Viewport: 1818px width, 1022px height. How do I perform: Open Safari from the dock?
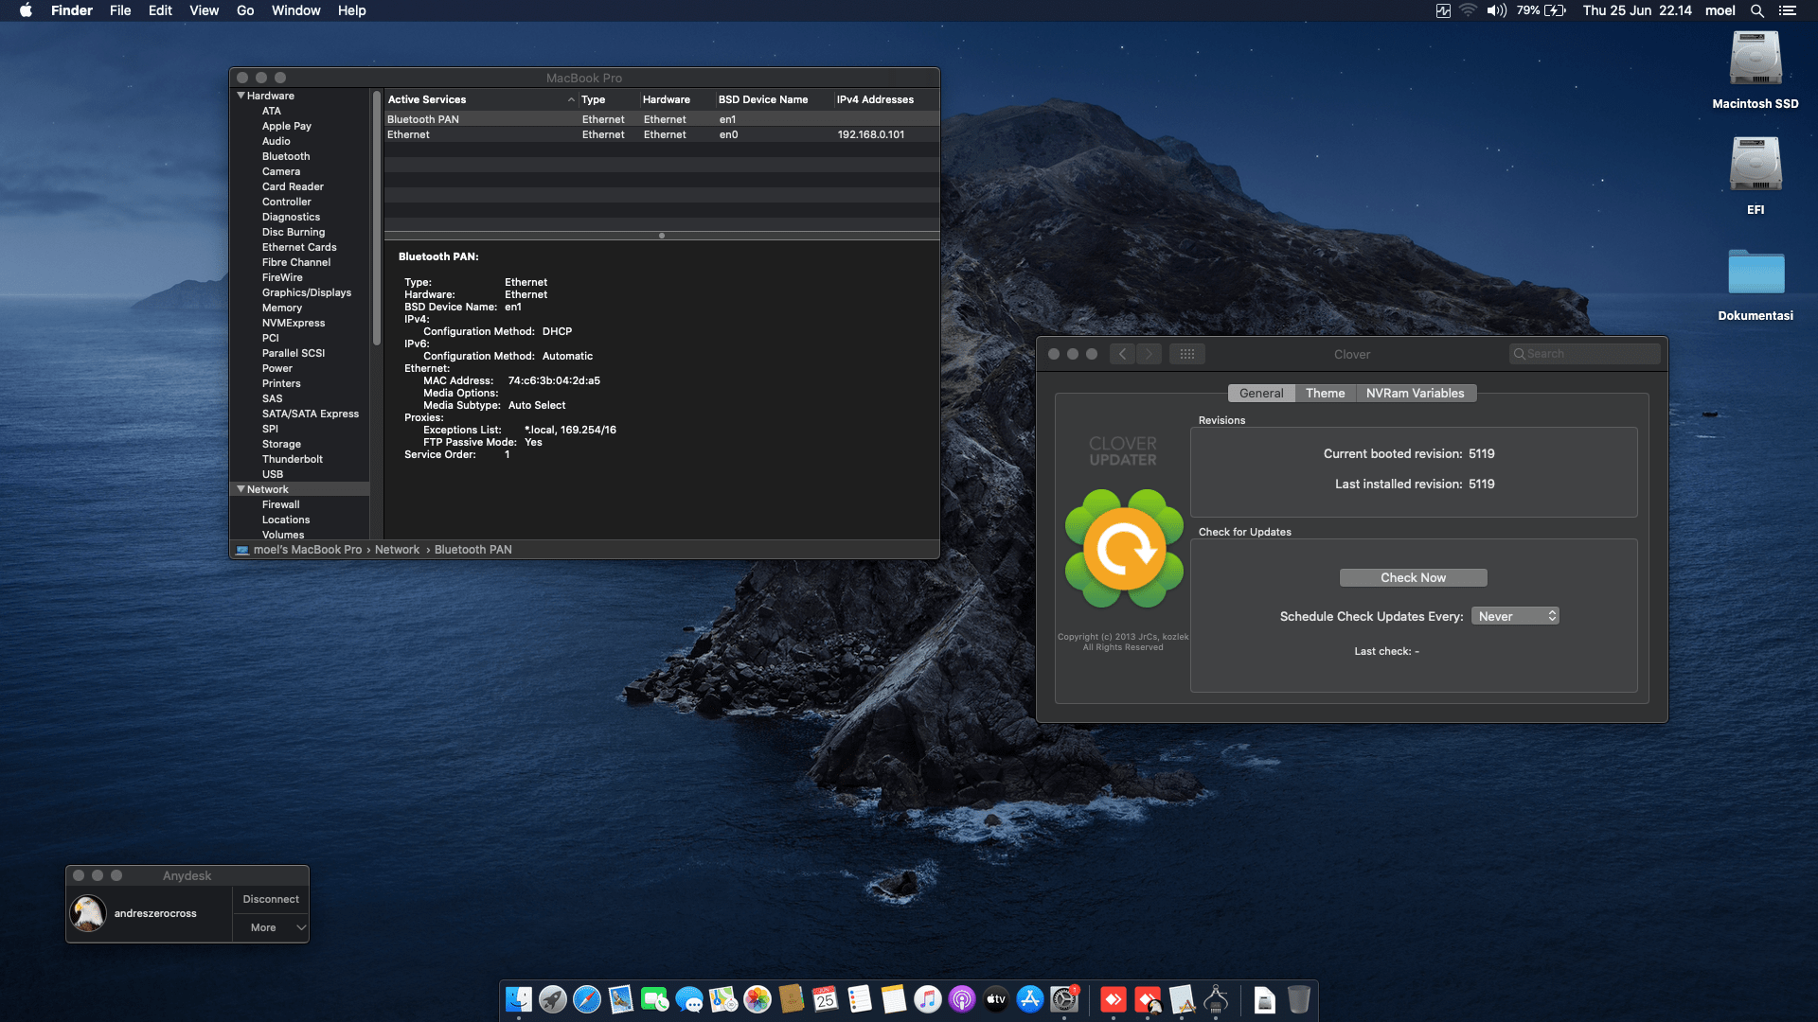pyautogui.click(x=587, y=999)
